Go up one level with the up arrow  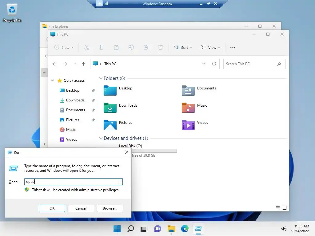(x=84, y=64)
